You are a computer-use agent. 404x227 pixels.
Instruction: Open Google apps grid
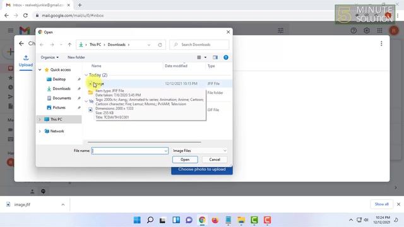[379, 31]
